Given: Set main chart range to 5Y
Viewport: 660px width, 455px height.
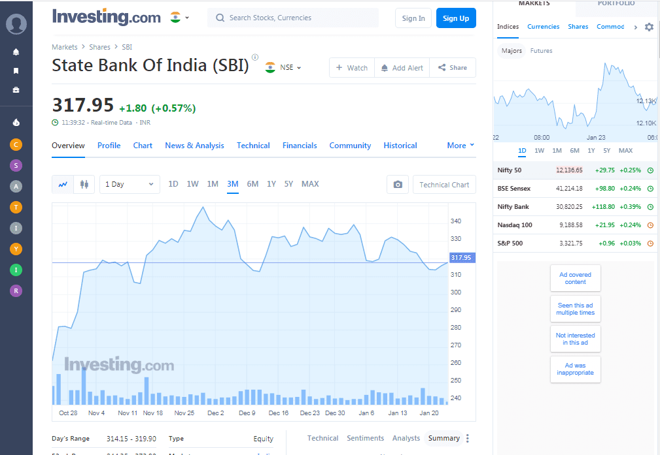Looking at the screenshot, I should 288,184.
